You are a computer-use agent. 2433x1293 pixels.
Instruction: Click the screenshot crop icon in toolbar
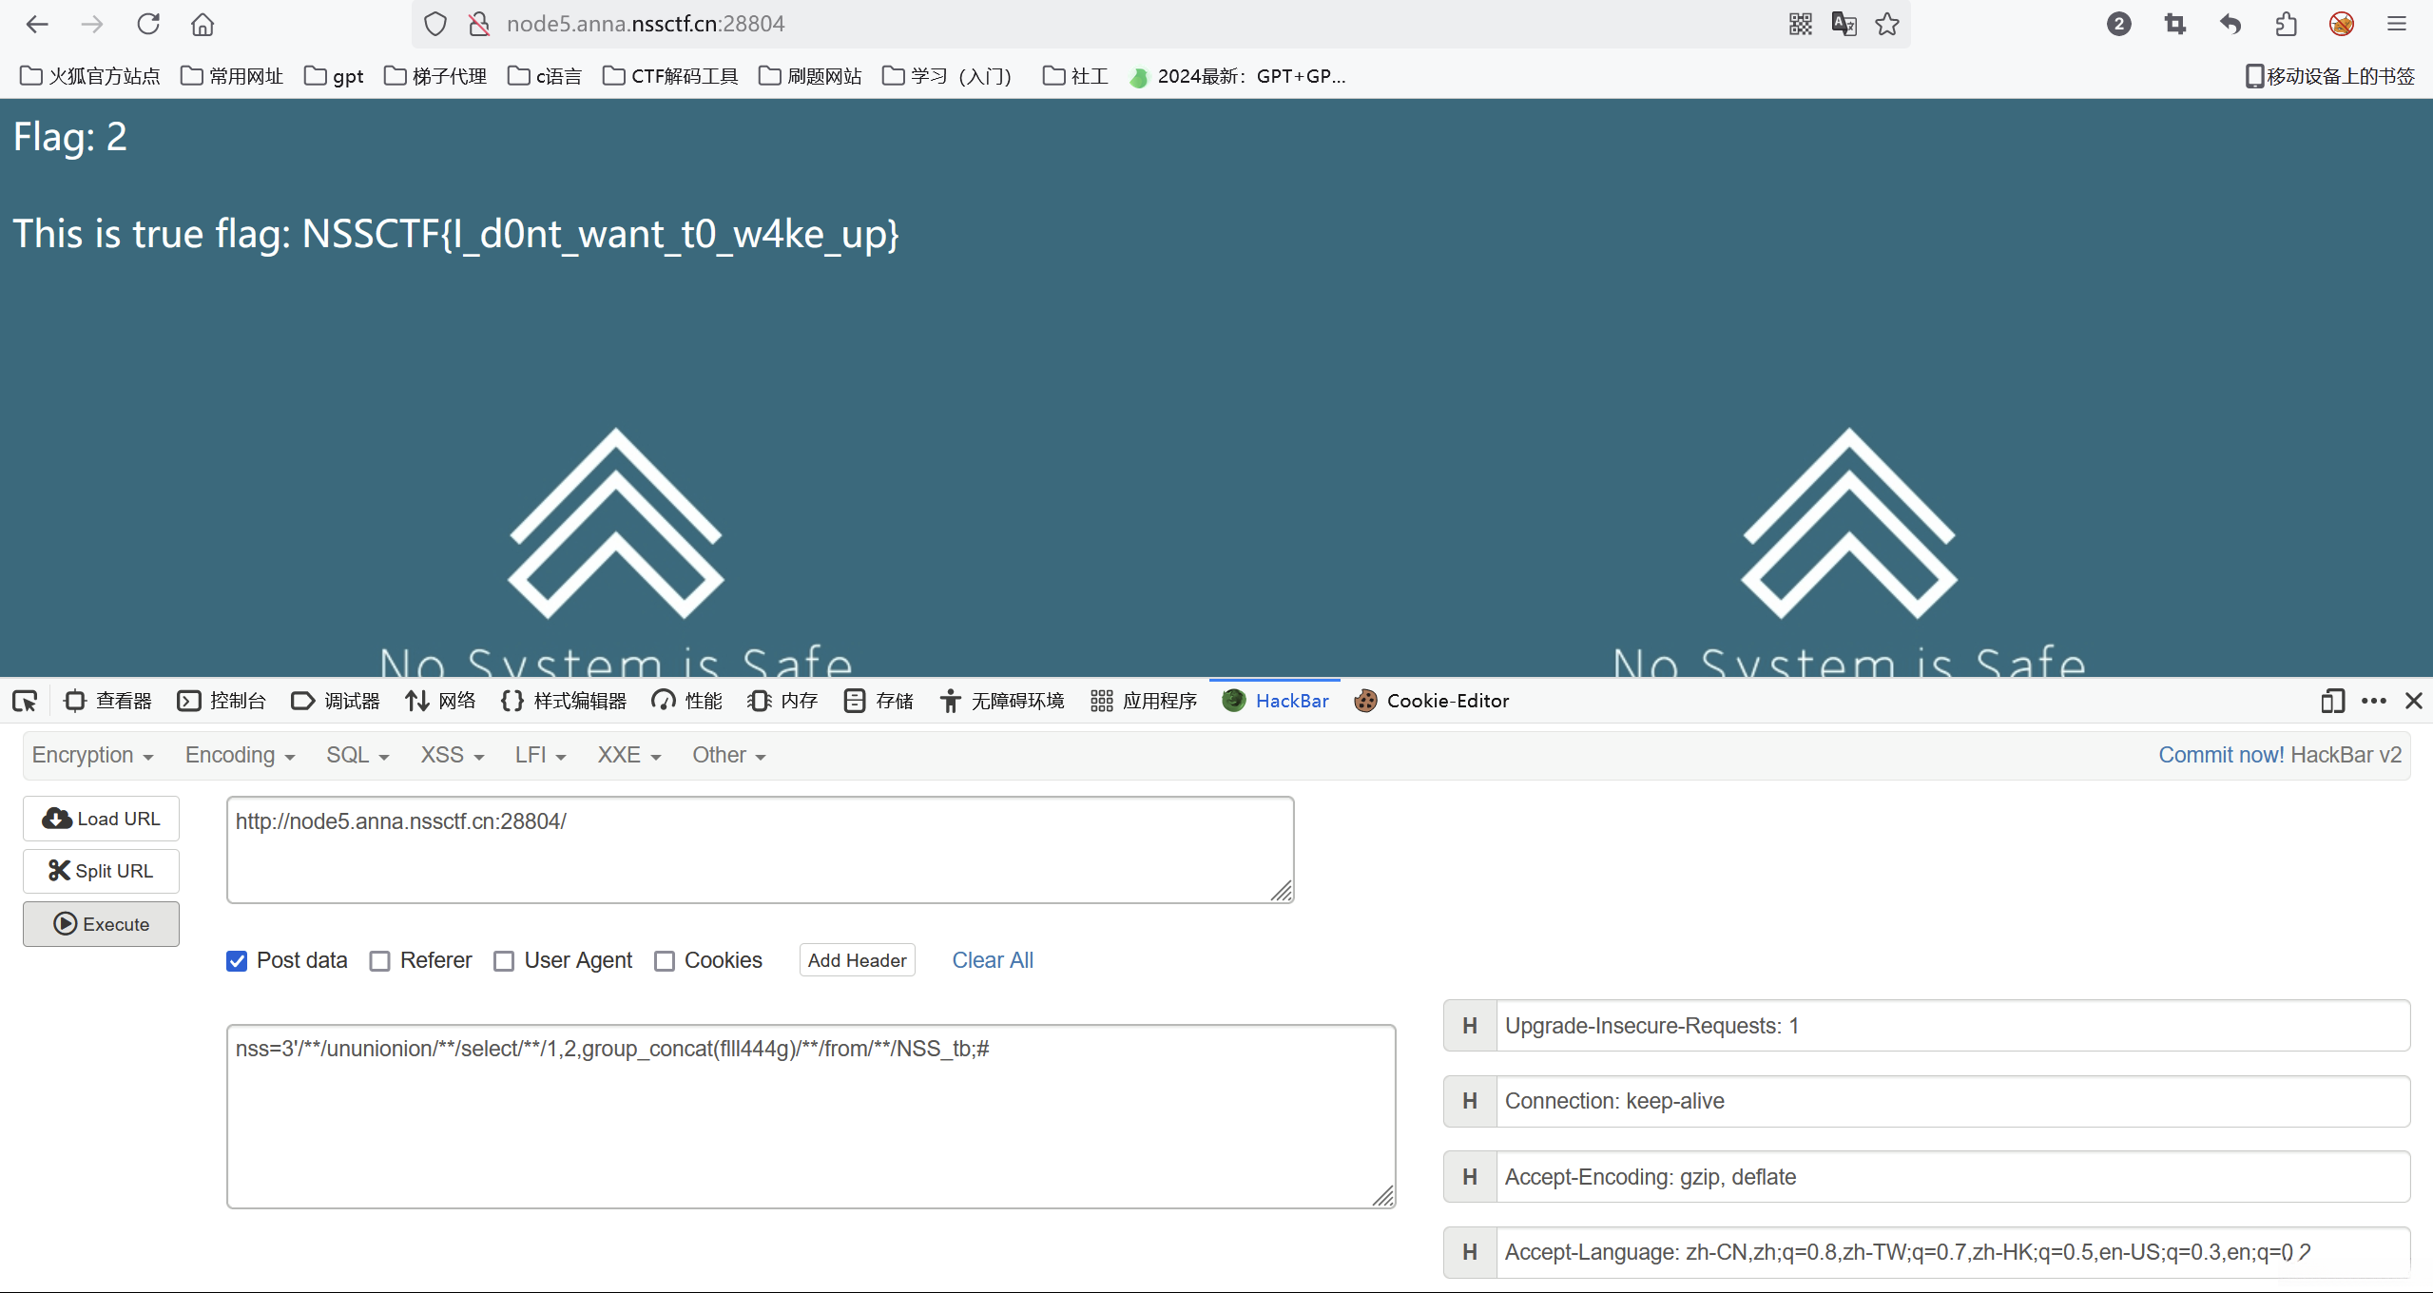2174,24
